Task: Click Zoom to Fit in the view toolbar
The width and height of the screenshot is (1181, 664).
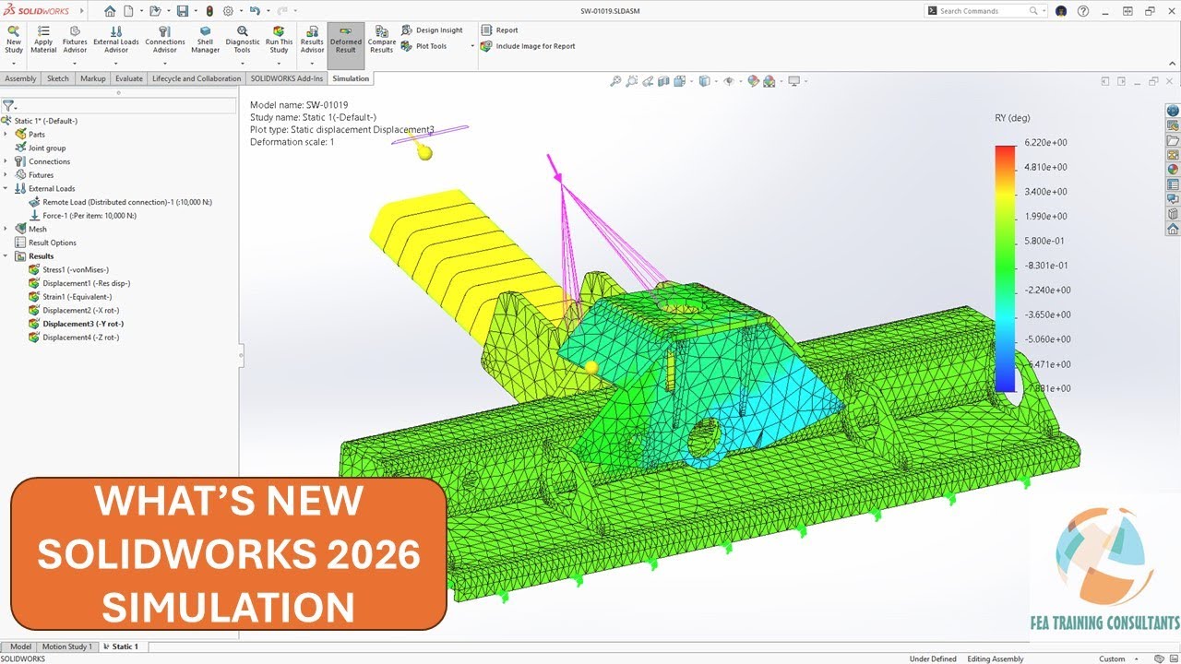Action: [616, 81]
